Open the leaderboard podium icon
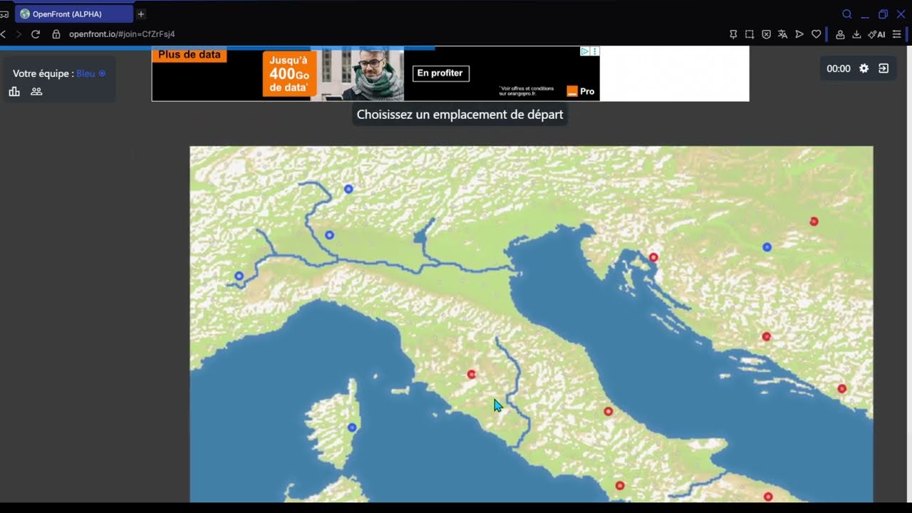This screenshot has width=912, height=513. pos(14,91)
